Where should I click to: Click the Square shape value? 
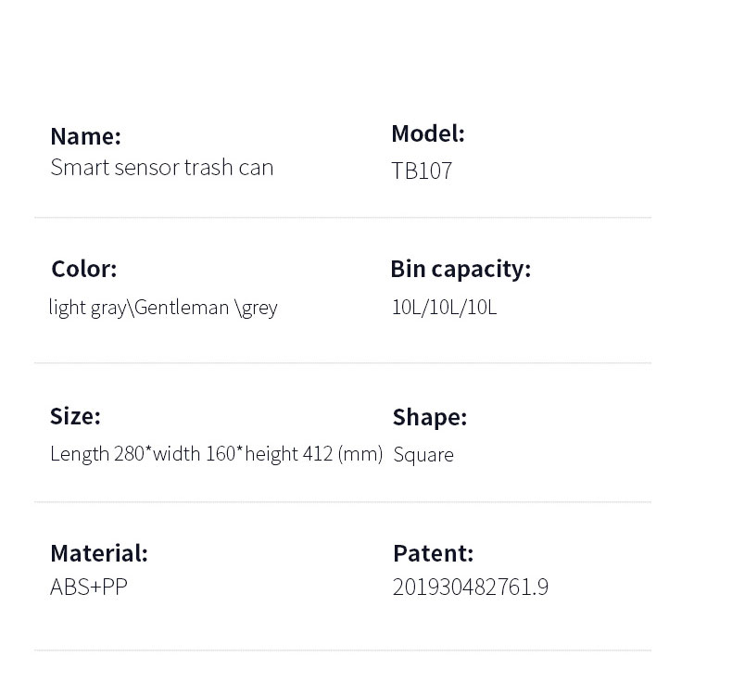(x=423, y=455)
